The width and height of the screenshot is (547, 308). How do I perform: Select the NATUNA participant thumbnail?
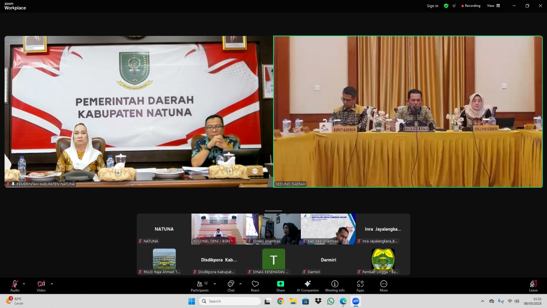[163, 229]
